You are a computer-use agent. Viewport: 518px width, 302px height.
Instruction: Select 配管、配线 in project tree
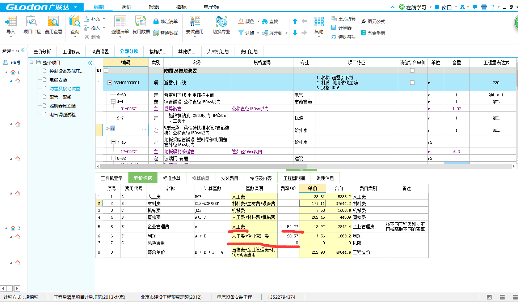[60, 97]
